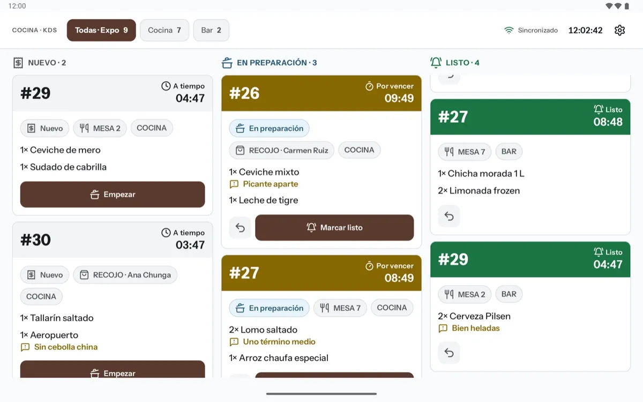Undo status of order #26 in preparation
This screenshot has width=643, height=402.
[240, 228]
